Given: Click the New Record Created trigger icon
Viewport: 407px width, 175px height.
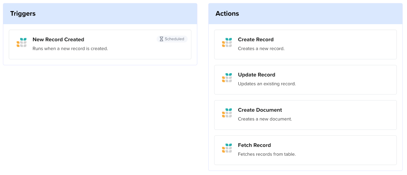Looking at the screenshot, I should [x=22, y=43].
